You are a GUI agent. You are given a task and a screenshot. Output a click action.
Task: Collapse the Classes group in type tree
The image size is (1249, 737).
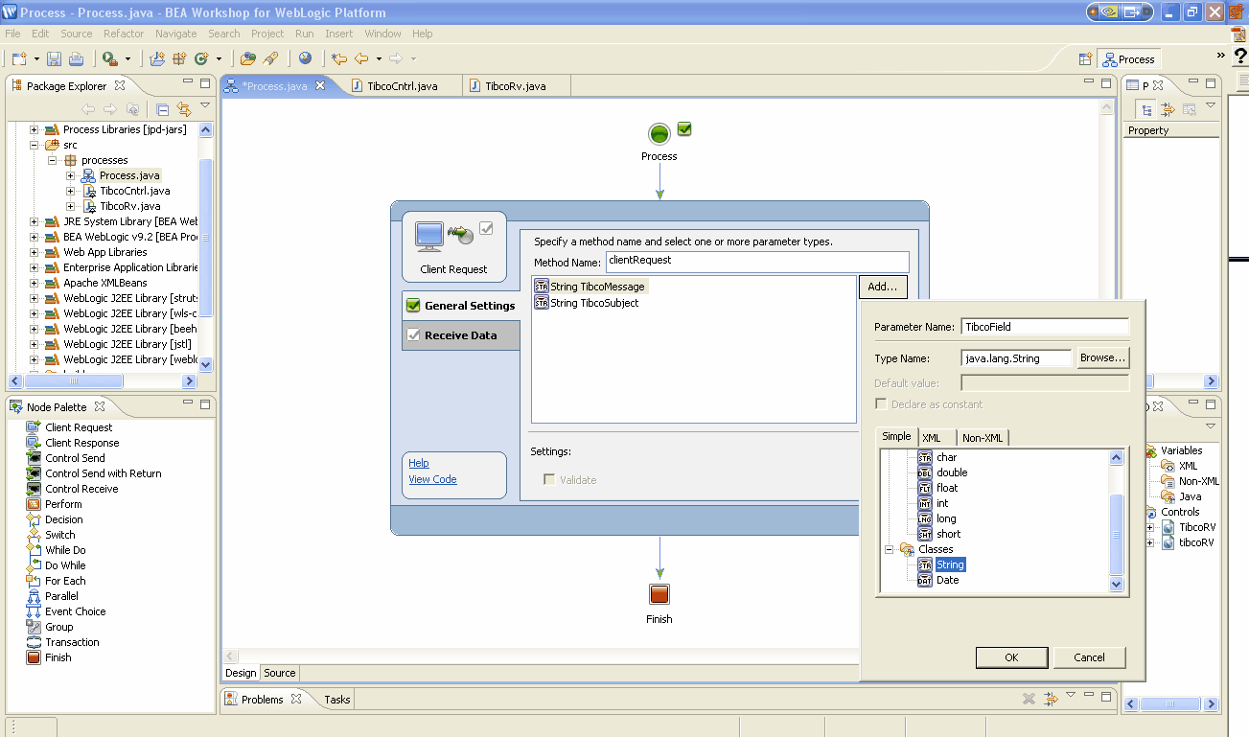tap(889, 549)
